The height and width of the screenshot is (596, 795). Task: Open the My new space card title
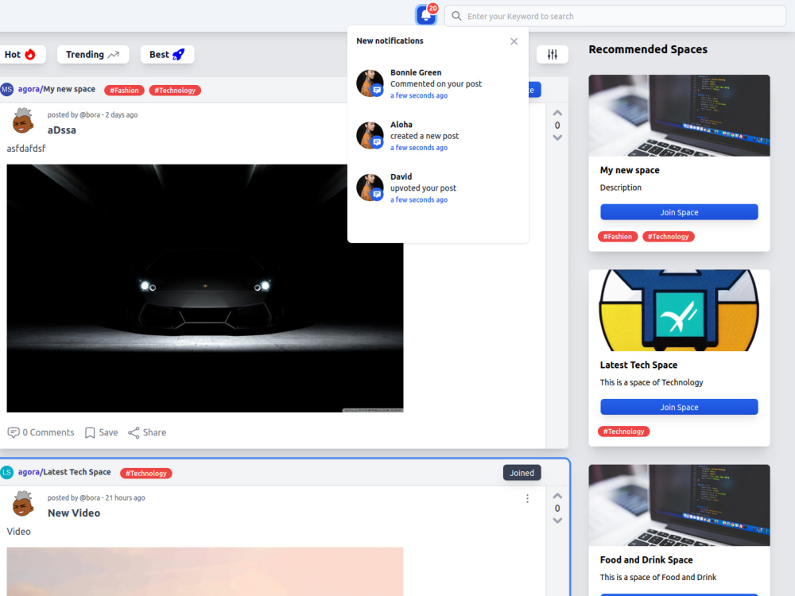point(630,170)
